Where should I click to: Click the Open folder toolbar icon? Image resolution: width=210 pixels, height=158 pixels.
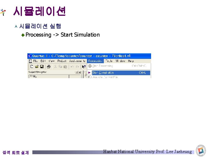pos(37,66)
